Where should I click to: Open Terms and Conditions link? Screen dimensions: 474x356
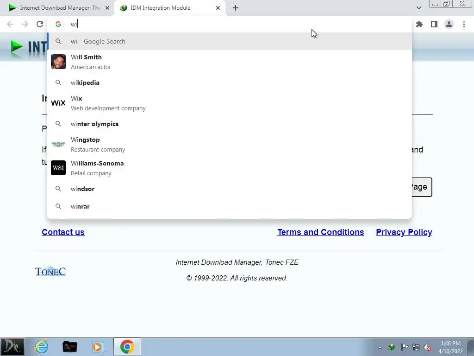click(320, 232)
